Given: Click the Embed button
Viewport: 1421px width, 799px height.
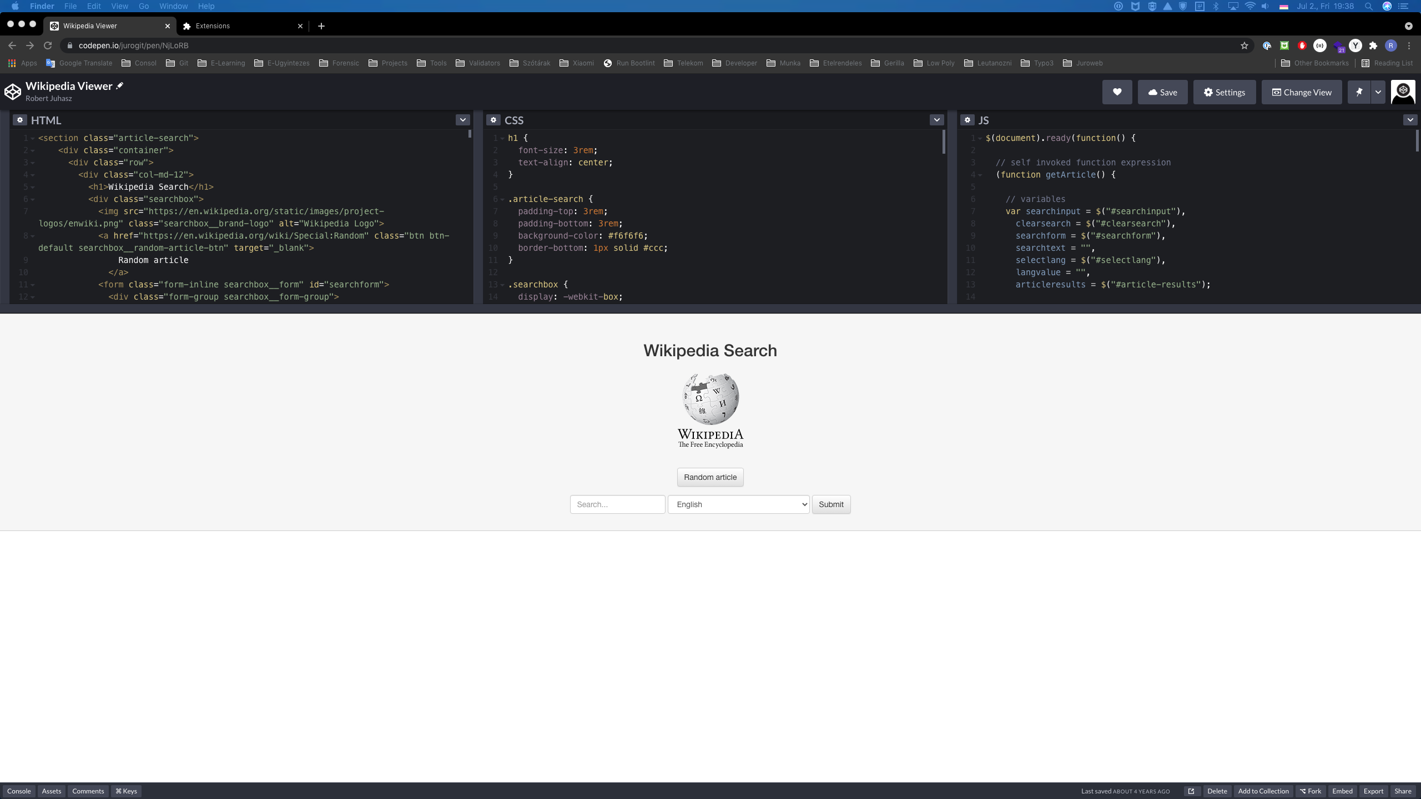Looking at the screenshot, I should tap(1342, 791).
